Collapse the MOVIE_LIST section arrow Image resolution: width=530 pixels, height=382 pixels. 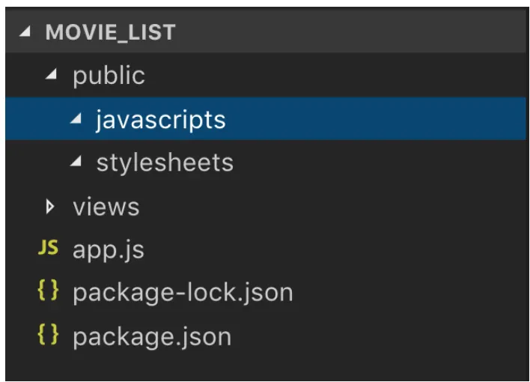26,33
